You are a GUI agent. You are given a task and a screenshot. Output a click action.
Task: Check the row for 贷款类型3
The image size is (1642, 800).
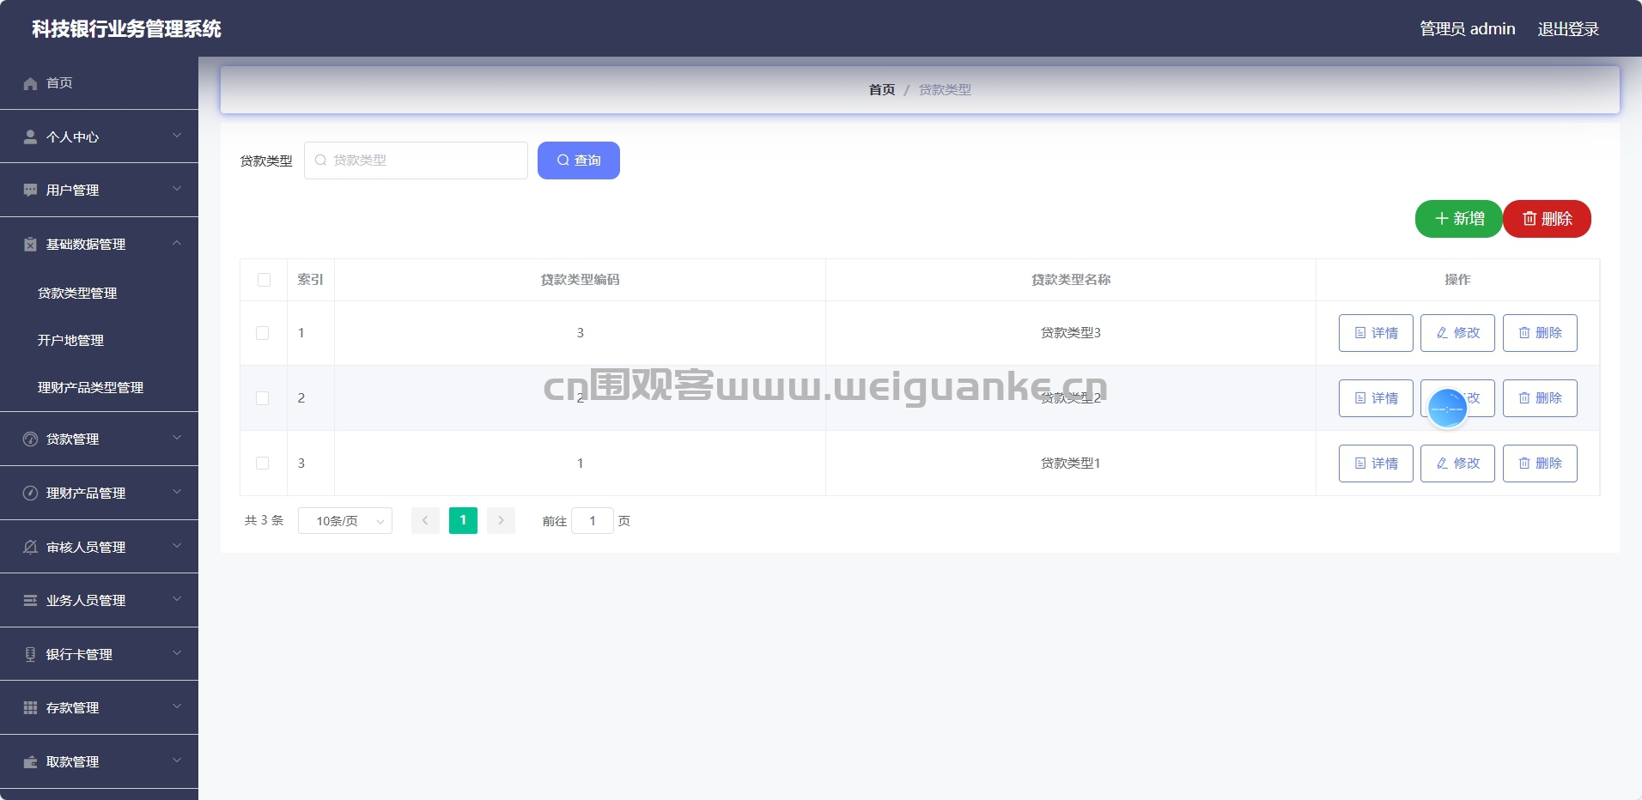click(263, 333)
